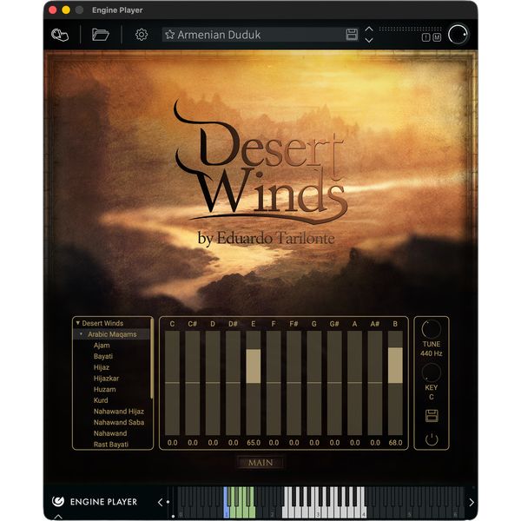Select the Rast Bayati maqam
Viewport: 521px width, 521px height.
pyautogui.click(x=110, y=445)
